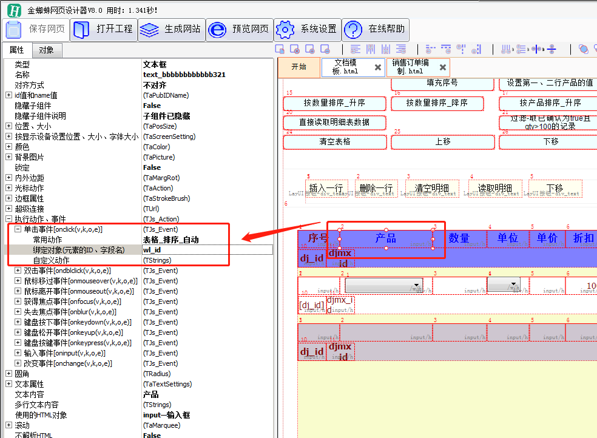Expand the 颜色 color property
Viewport: 597px width, 438px height.
point(8,147)
